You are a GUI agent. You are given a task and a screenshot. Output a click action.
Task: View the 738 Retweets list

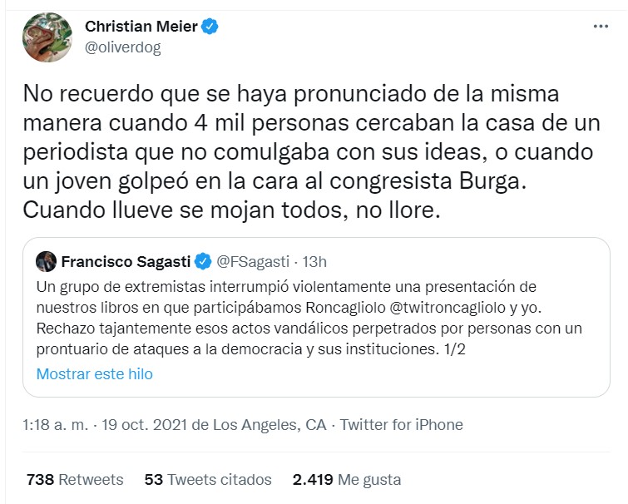(x=75, y=480)
